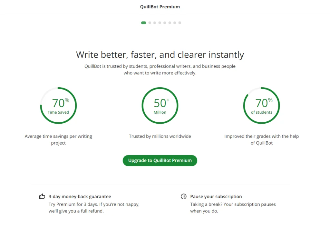
Task: Click the Pause your subscription heading
Action: tap(216, 196)
